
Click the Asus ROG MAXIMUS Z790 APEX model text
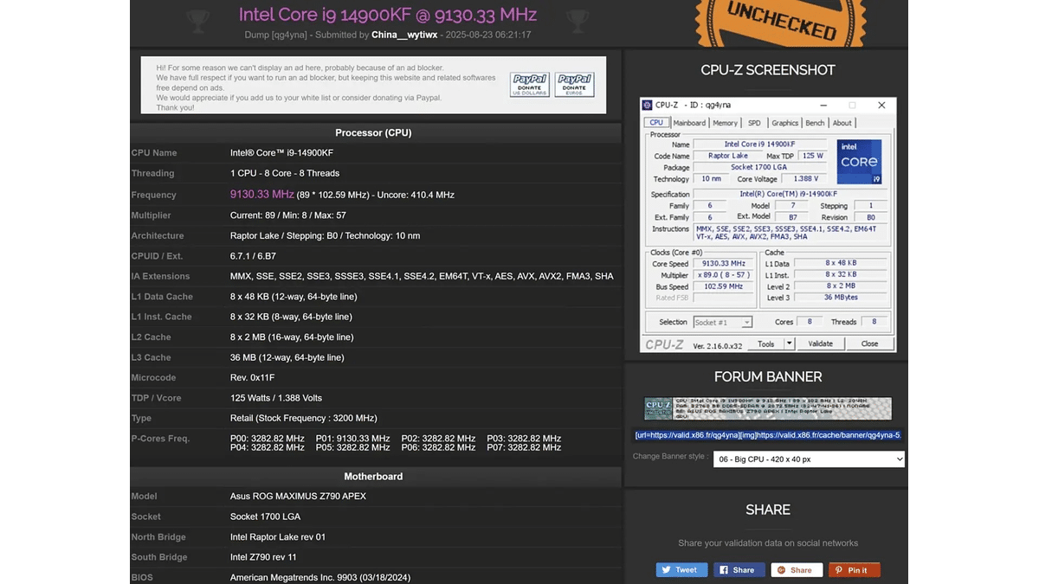point(298,497)
